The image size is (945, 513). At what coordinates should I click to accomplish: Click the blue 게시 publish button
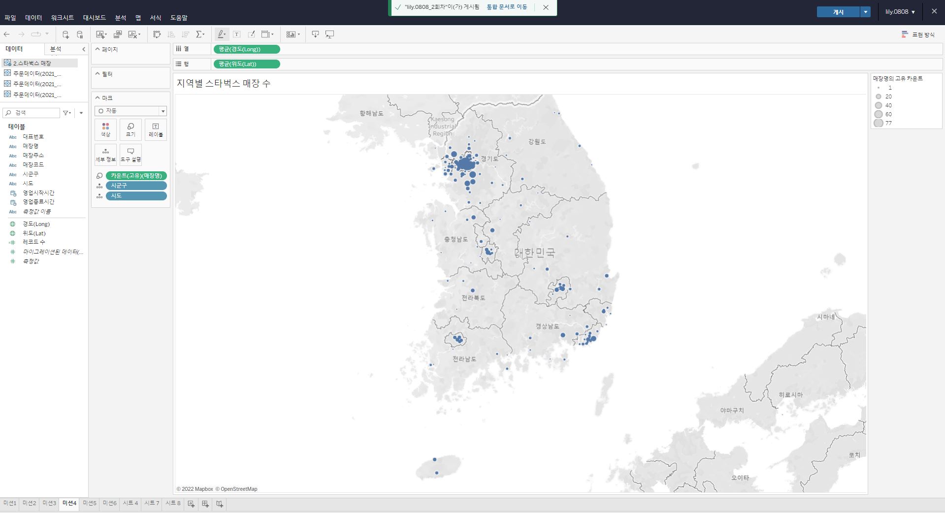(x=839, y=12)
